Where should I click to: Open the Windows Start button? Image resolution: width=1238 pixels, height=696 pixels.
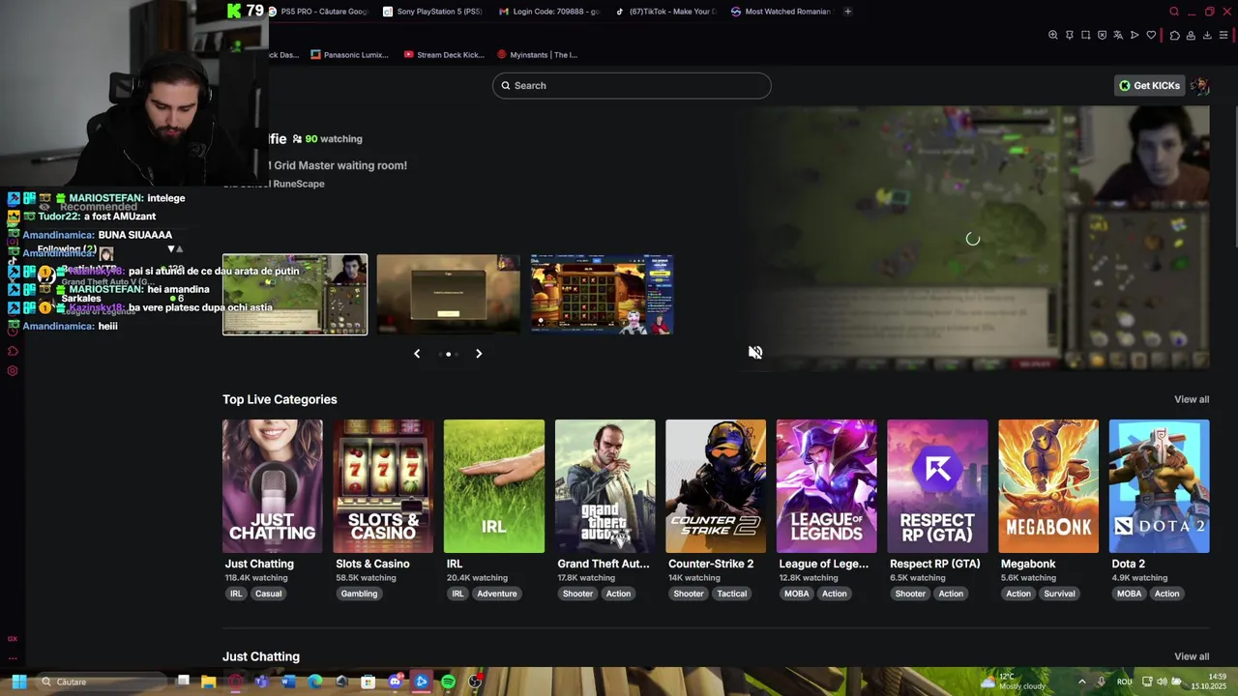tap(19, 681)
